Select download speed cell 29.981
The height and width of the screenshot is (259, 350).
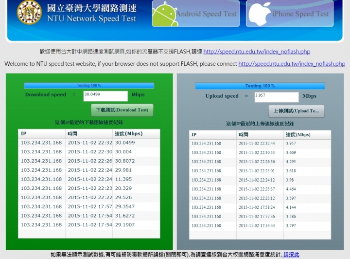[137, 170]
